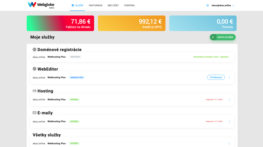Open three-dot menu in E-maily row
This screenshot has width=263, height=147.
pos(229,121)
